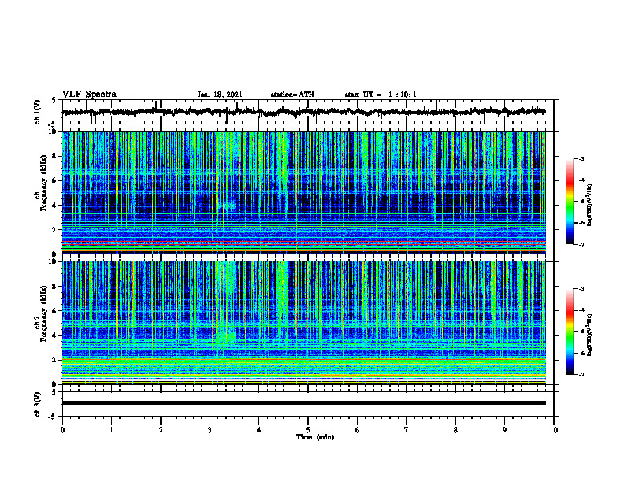624x482 pixels.
Task: Click the ch.2 color bar unit label
Action: tap(590, 335)
